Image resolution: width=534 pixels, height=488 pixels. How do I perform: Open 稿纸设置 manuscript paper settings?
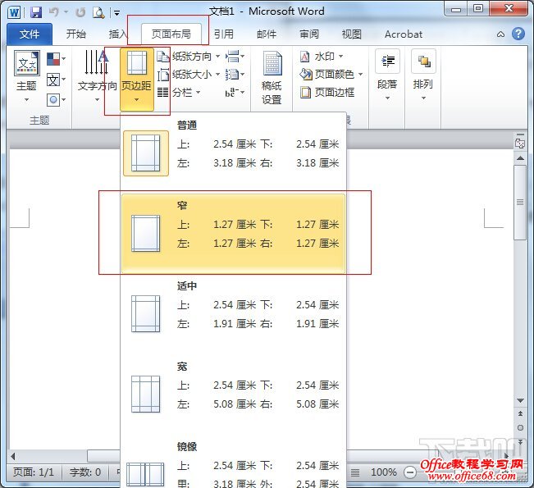(272, 78)
